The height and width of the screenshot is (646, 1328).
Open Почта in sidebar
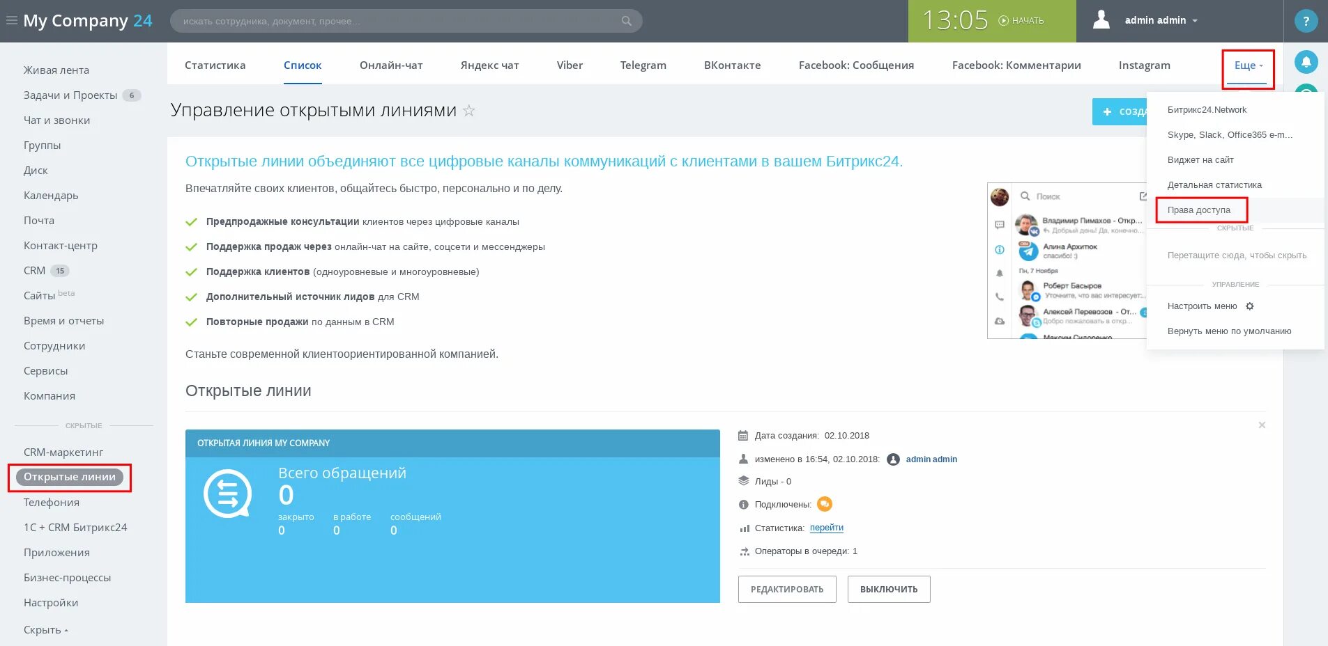pos(39,221)
